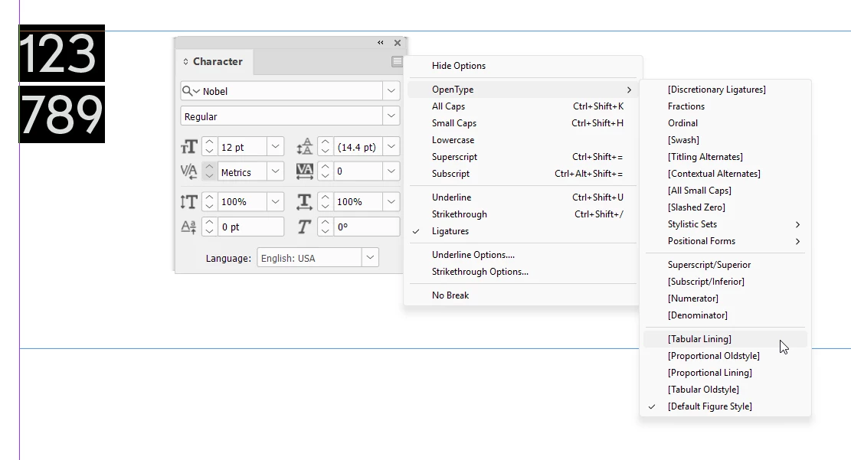Choose [Discretionary Ligatures]
This screenshot has width=851, height=460.
coord(725,90)
